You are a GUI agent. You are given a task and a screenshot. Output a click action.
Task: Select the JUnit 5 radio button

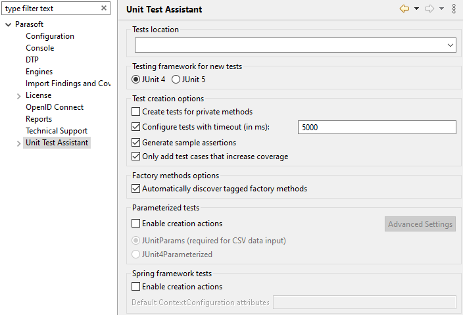176,80
